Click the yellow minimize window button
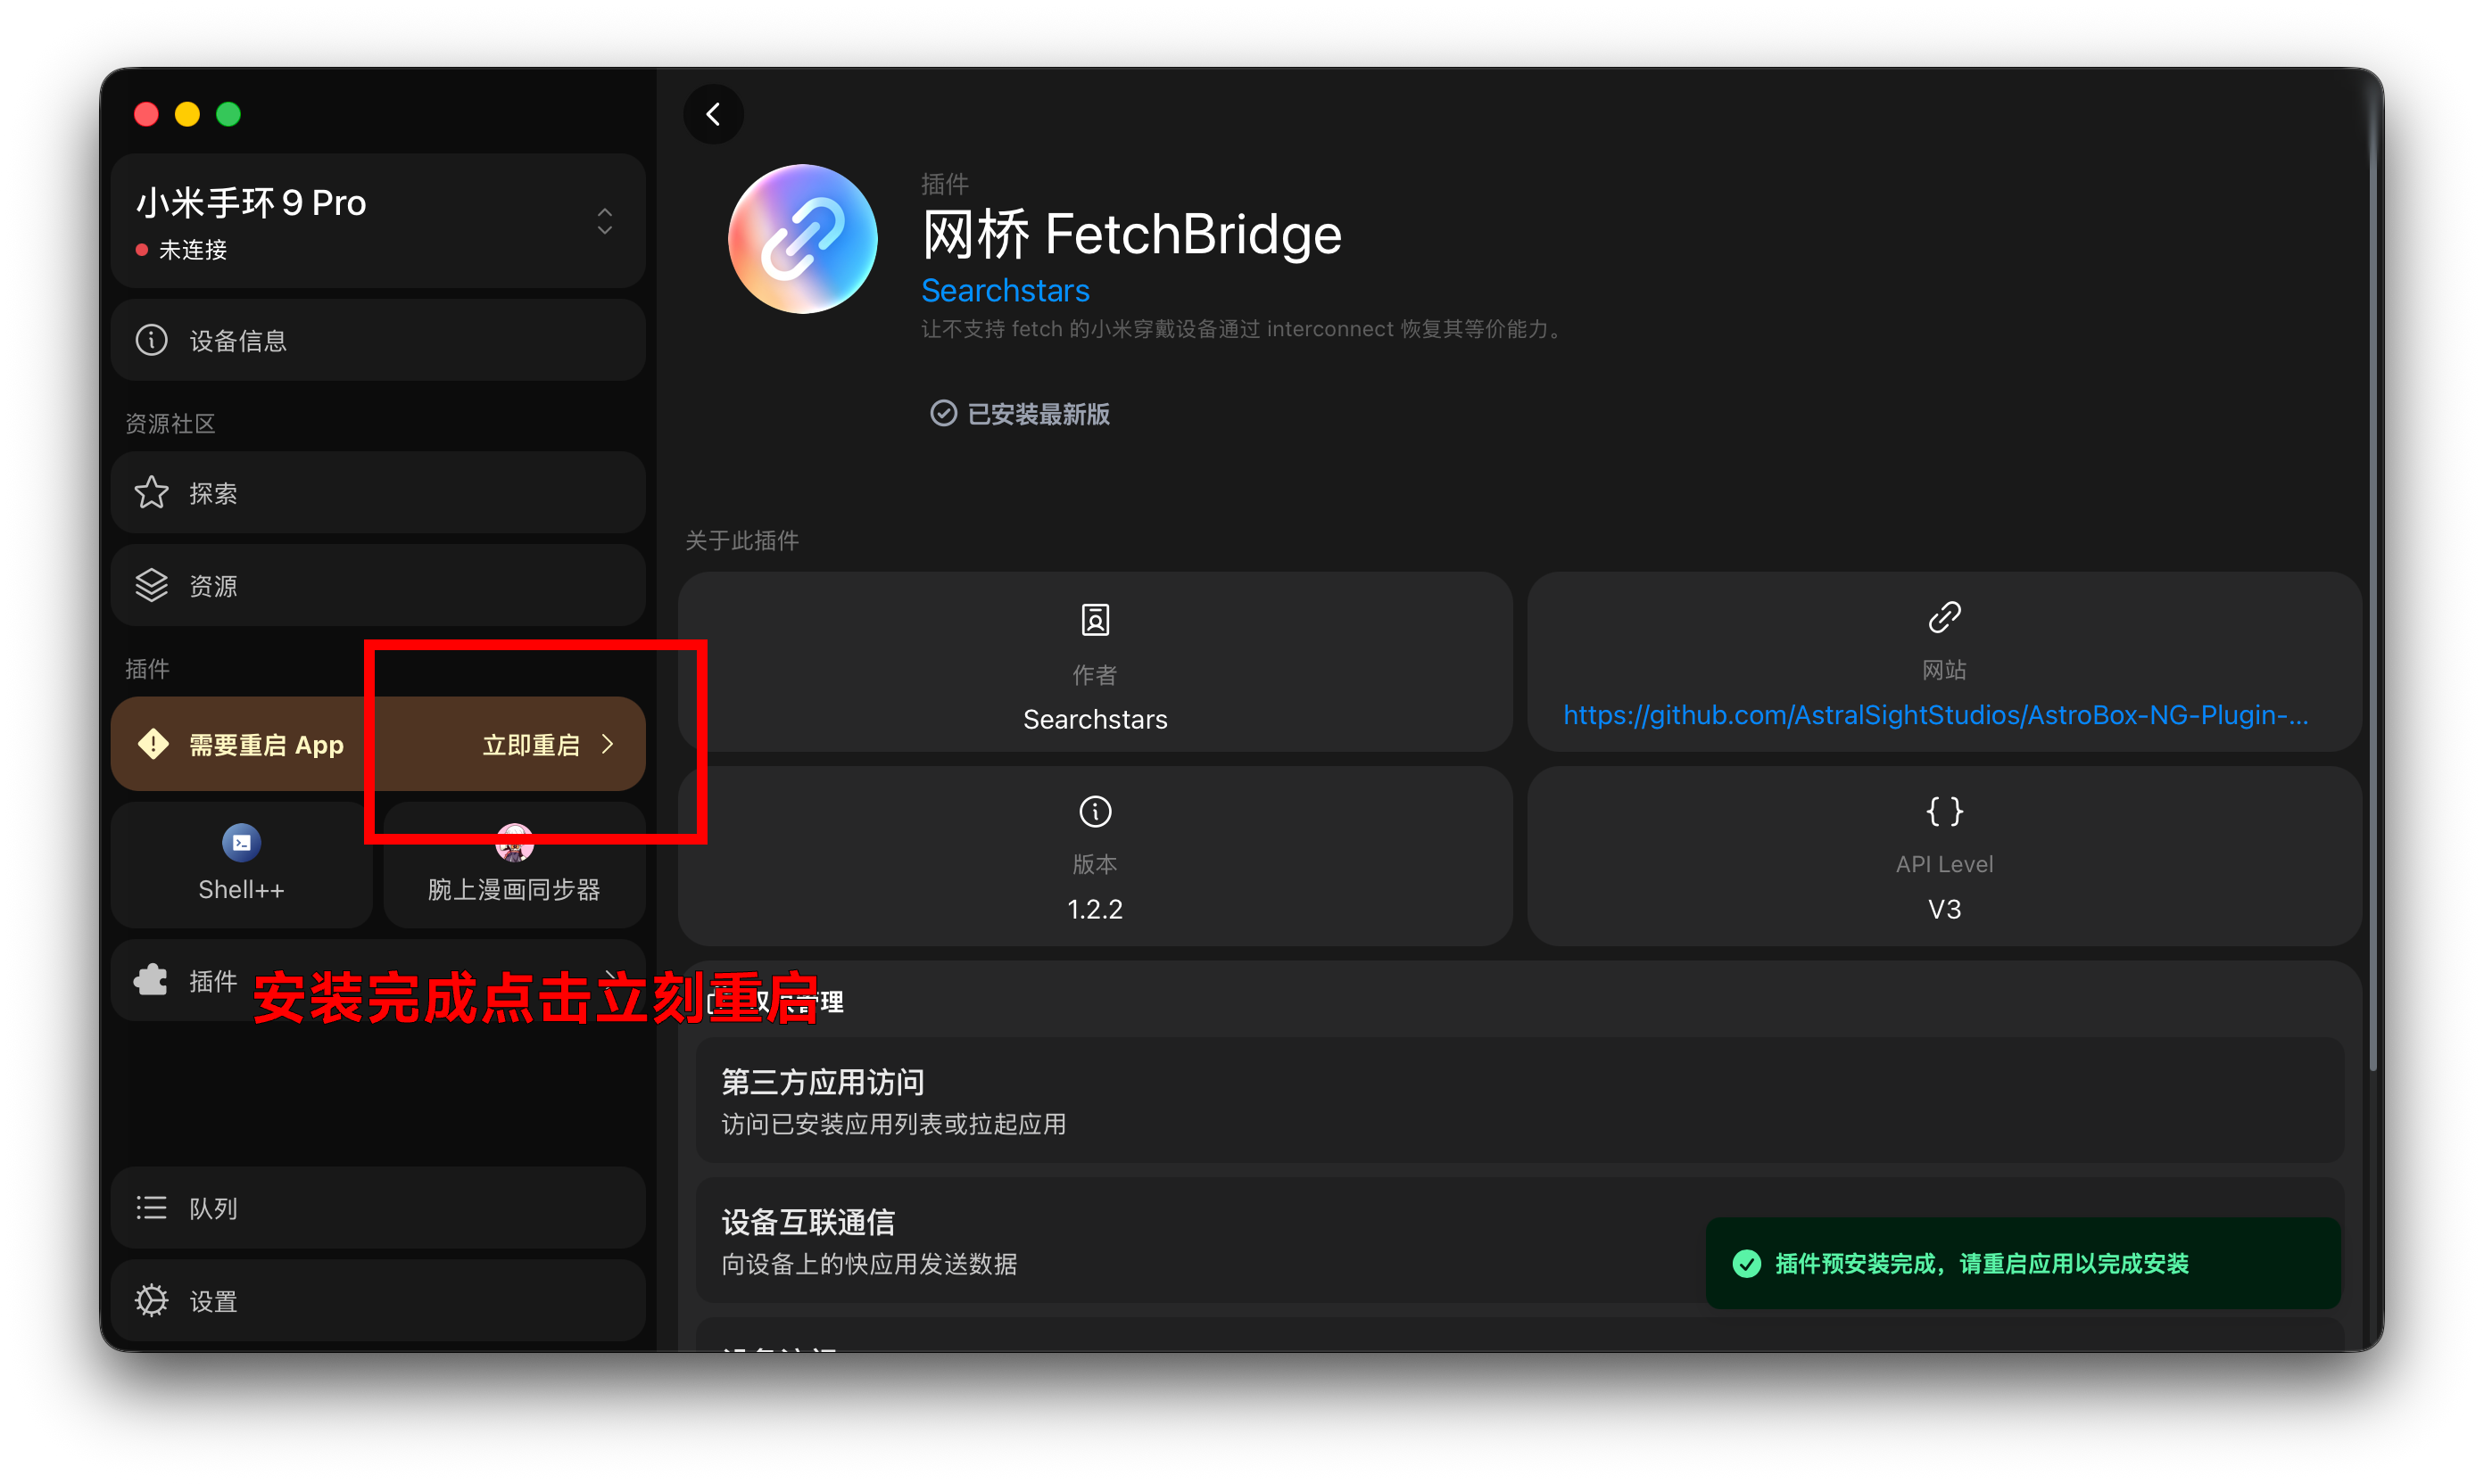This screenshot has width=2484, height=1484. 187,114
